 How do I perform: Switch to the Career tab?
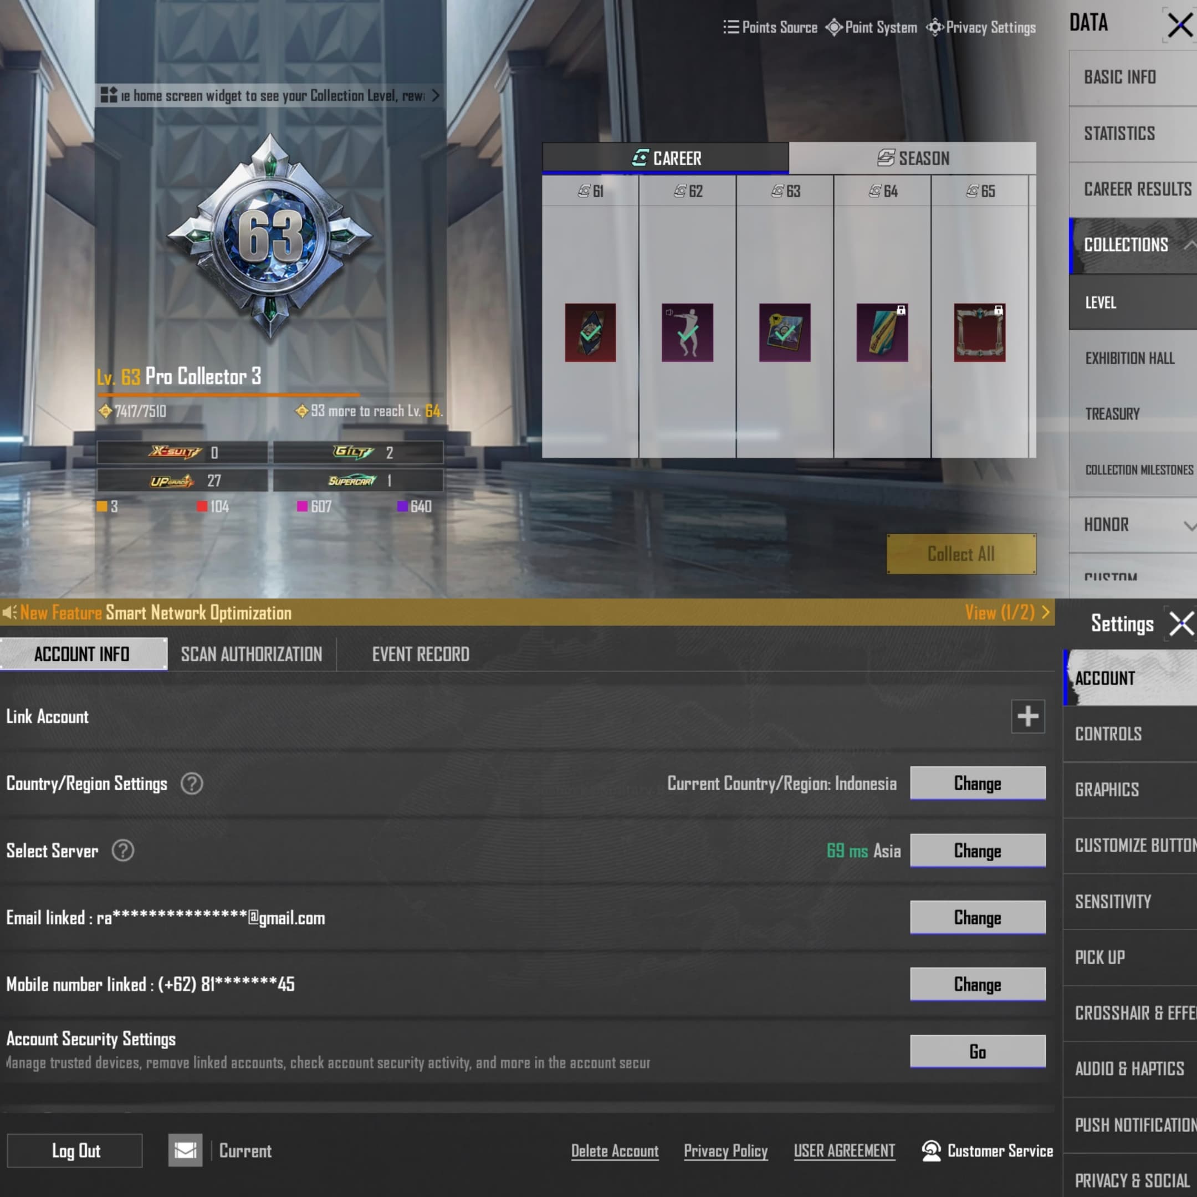[666, 158]
